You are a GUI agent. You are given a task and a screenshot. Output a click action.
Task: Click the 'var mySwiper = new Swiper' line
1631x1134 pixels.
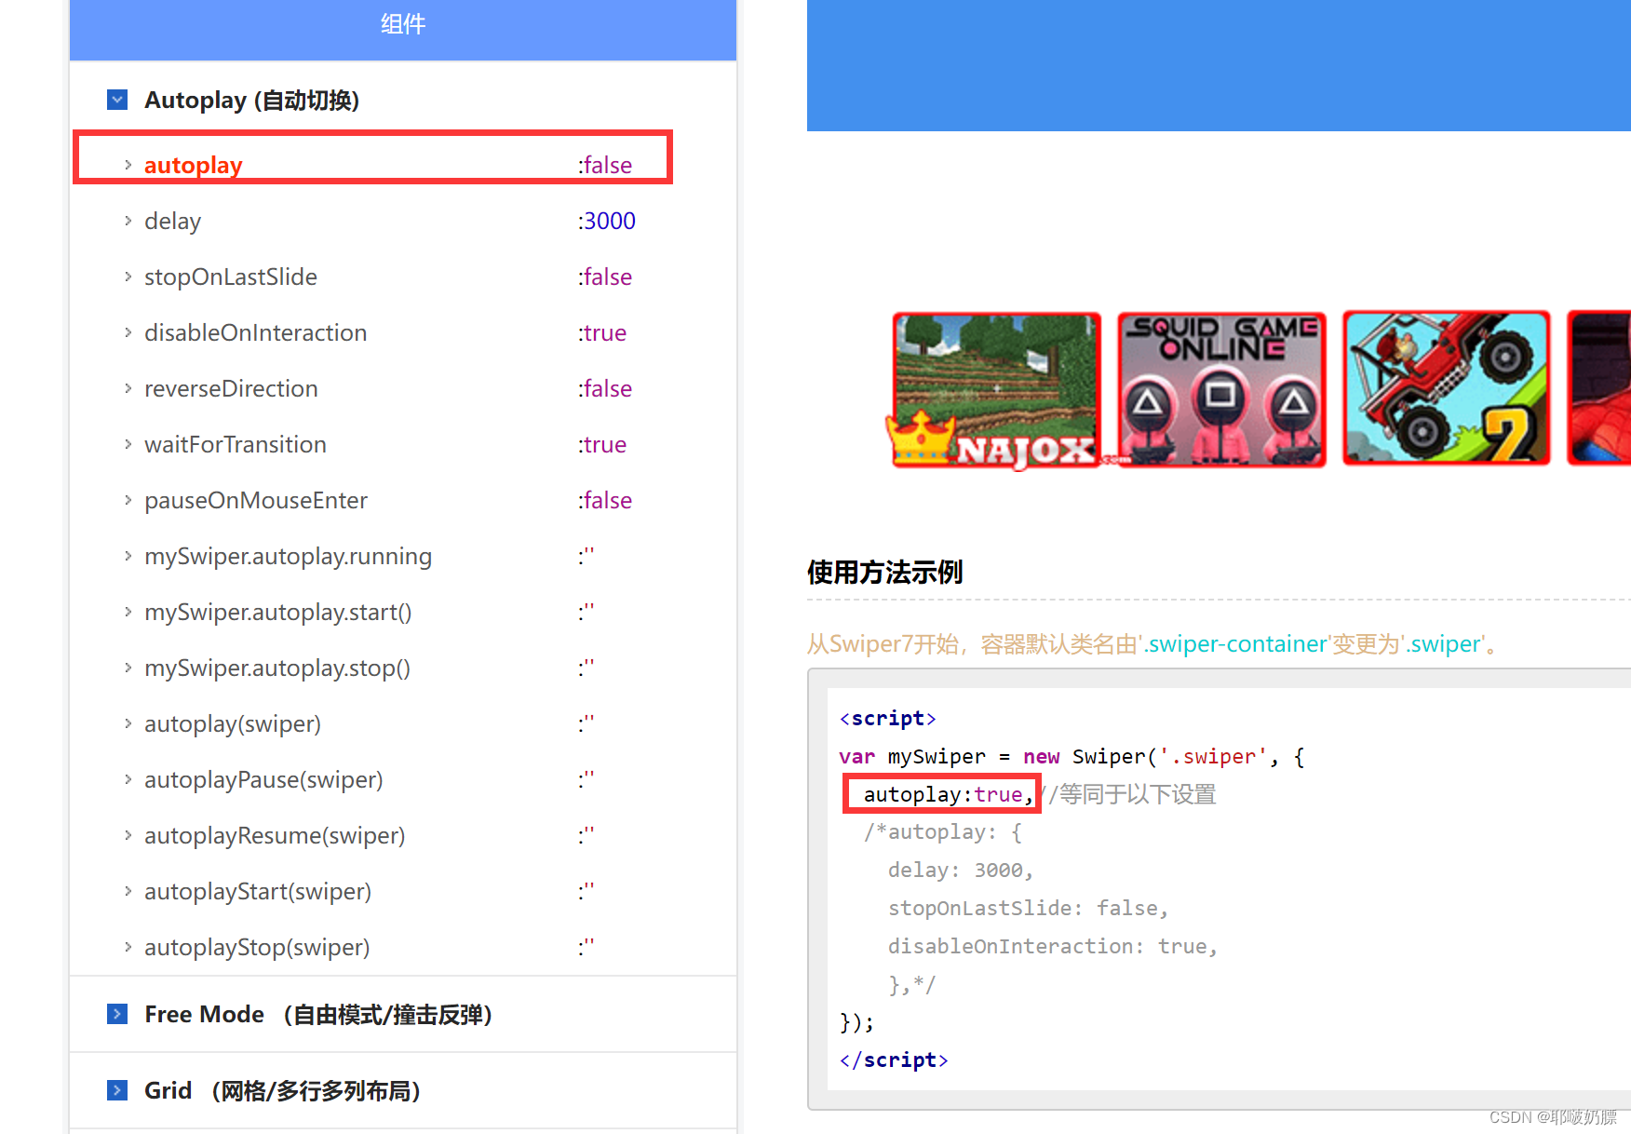point(1072,756)
